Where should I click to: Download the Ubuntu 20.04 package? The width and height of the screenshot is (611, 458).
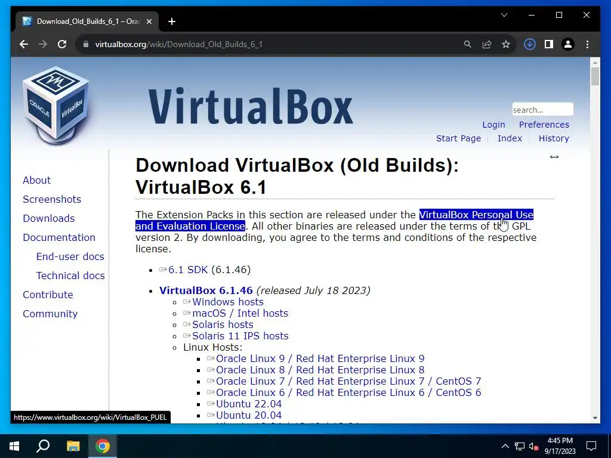tap(249, 415)
